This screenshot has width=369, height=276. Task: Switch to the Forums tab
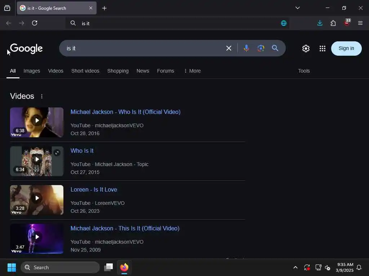[x=165, y=71]
